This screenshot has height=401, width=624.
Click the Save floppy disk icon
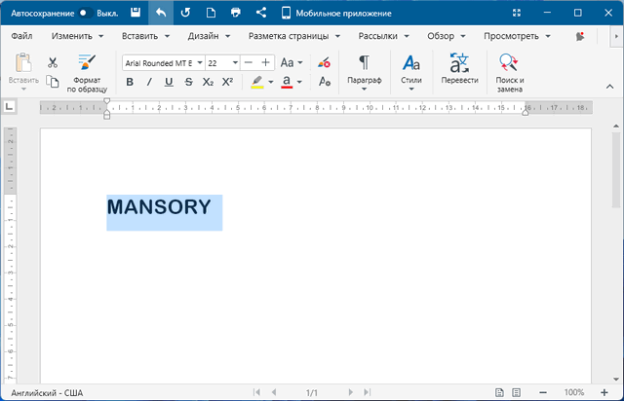(x=136, y=14)
